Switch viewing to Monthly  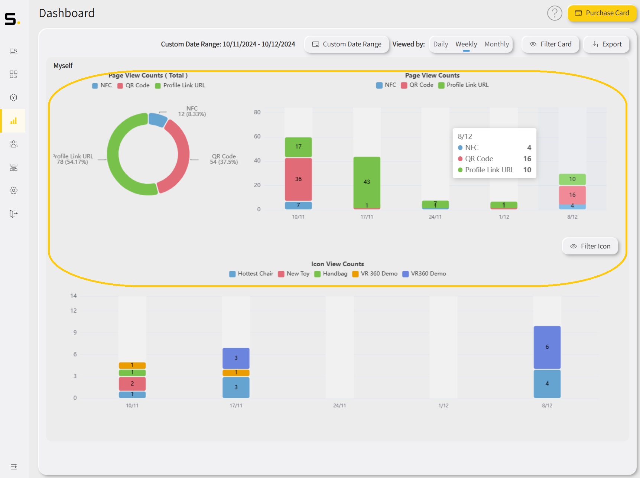click(x=497, y=44)
